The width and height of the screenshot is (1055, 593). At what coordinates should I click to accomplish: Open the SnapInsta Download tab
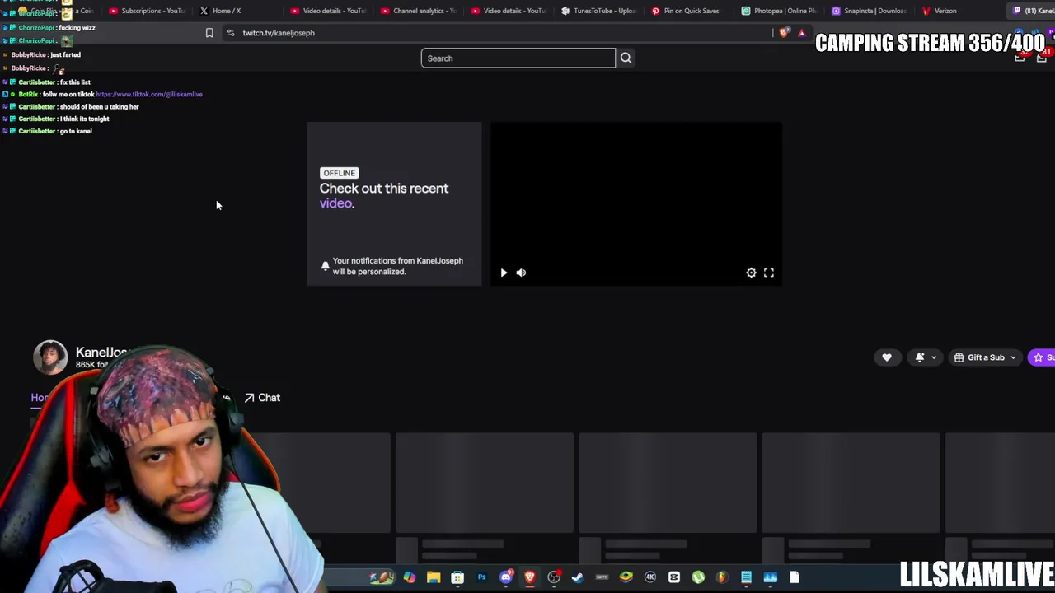click(870, 11)
